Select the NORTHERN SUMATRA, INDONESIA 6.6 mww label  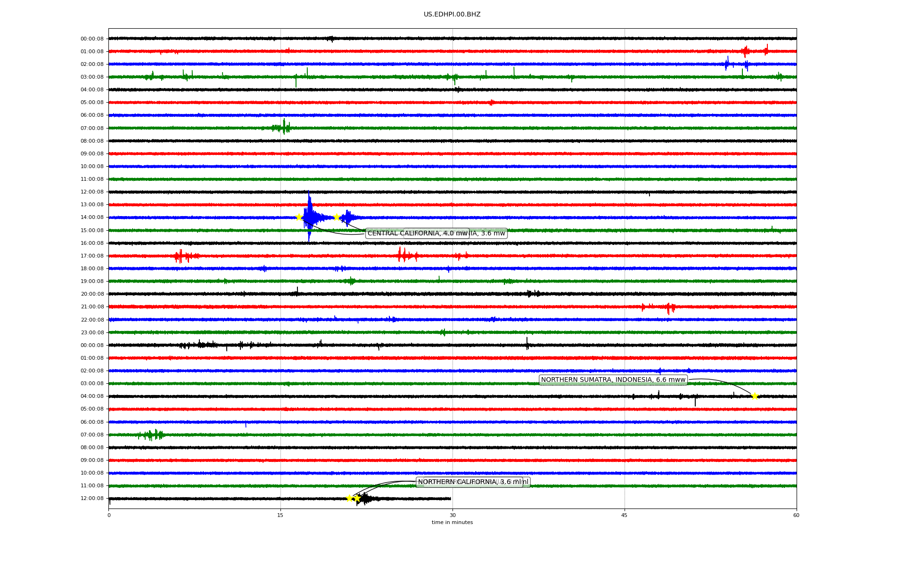coord(613,380)
